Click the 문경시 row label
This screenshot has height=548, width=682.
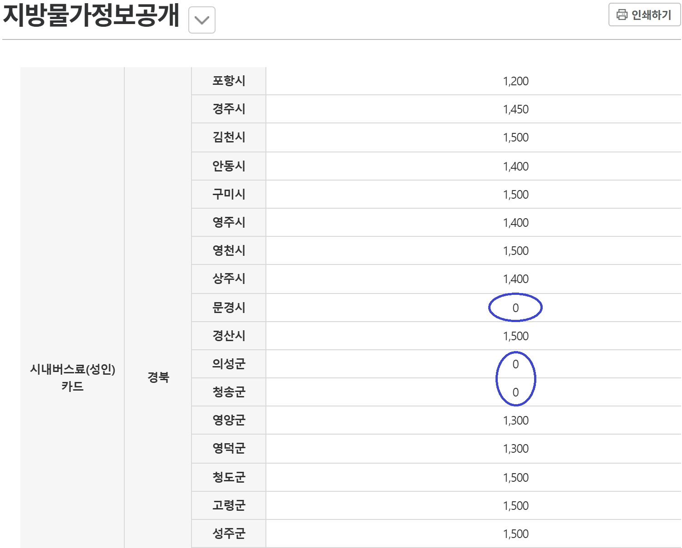(229, 308)
